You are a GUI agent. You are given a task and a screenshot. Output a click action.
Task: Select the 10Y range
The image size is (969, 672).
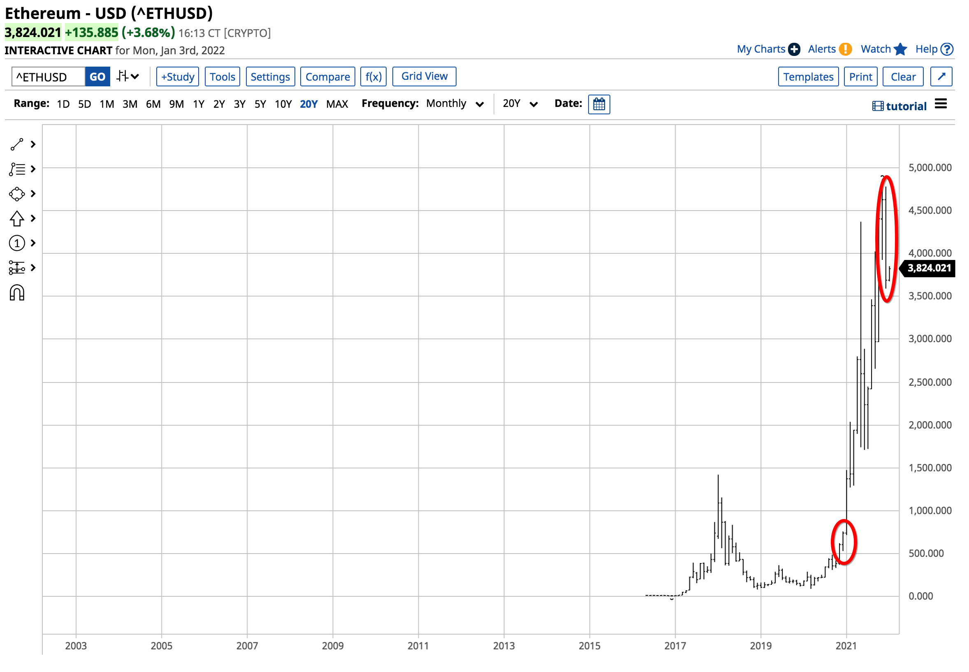(283, 104)
